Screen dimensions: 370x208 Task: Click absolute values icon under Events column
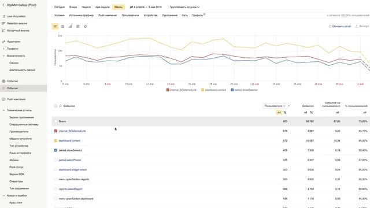305,113
